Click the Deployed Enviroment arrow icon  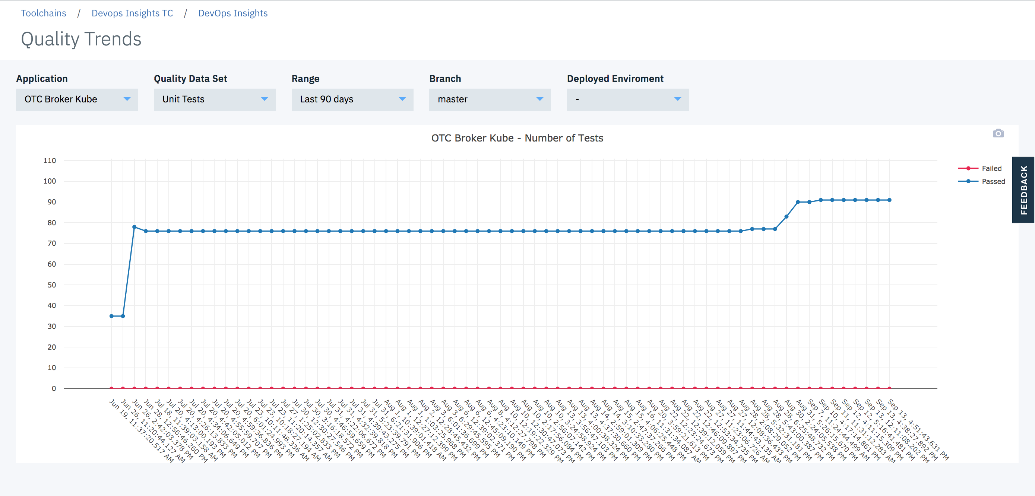[677, 99]
